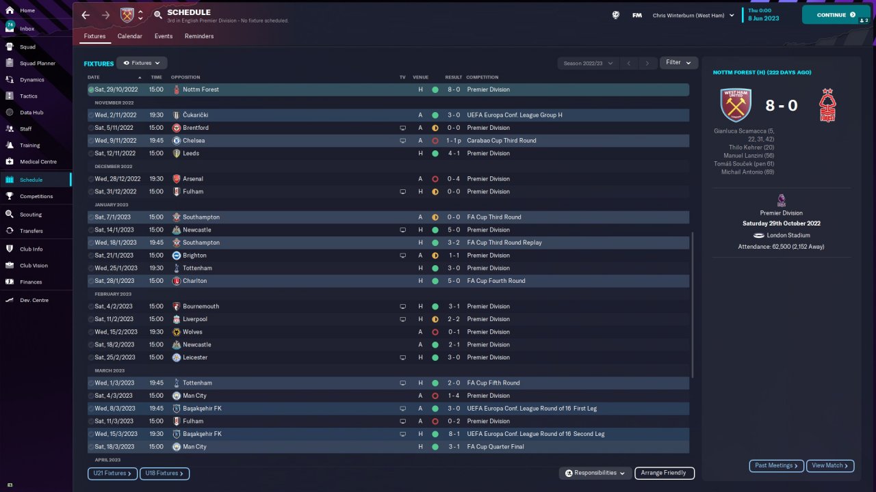The image size is (876, 492).
Task: Go to the previous season arrow
Action: coord(629,63)
